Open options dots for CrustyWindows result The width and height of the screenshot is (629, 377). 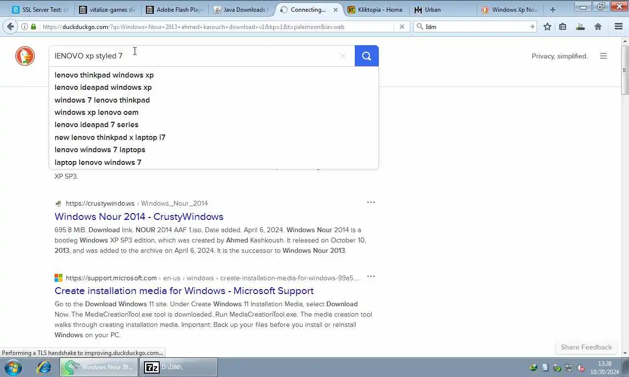click(371, 202)
